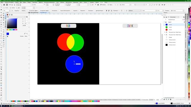Open the Правка menu
Viewport: 191px width, 107px height.
click(x=17, y=2)
